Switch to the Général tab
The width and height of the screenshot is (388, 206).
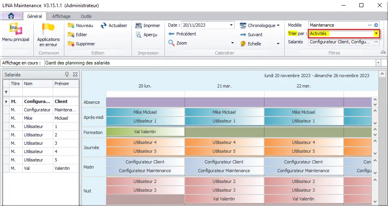click(x=35, y=16)
